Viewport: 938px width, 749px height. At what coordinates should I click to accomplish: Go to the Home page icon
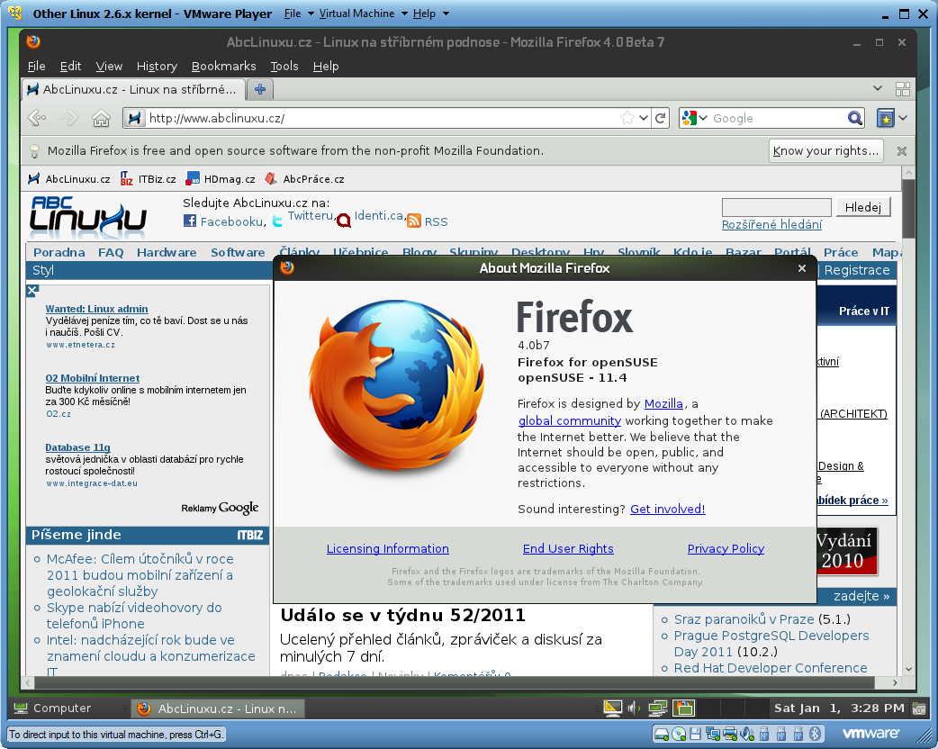101,118
